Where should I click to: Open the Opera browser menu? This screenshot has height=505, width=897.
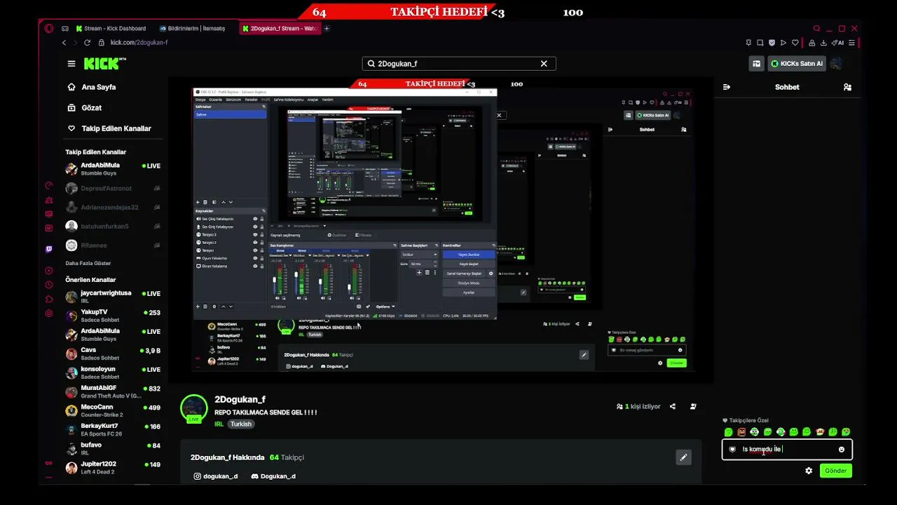point(48,29)
